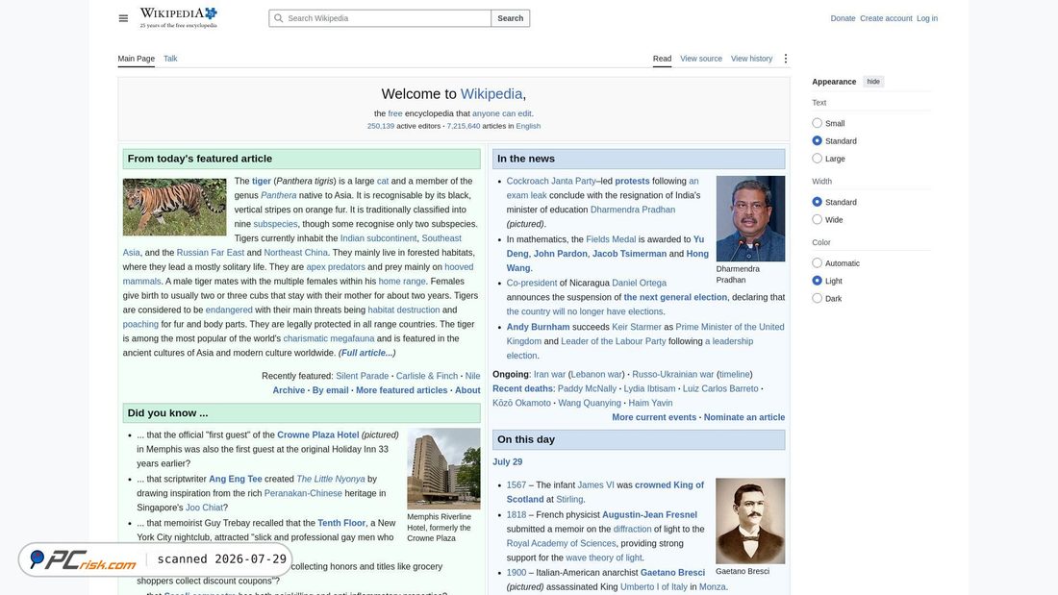Open the Silent Parade link
Image resolution: width=1058 pixels, height=595 pixels.
click(x=363, y=376)
